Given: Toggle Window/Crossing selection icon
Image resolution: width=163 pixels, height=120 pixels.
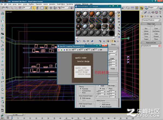Looking at the screenshot, I should (x=46, y=8).
